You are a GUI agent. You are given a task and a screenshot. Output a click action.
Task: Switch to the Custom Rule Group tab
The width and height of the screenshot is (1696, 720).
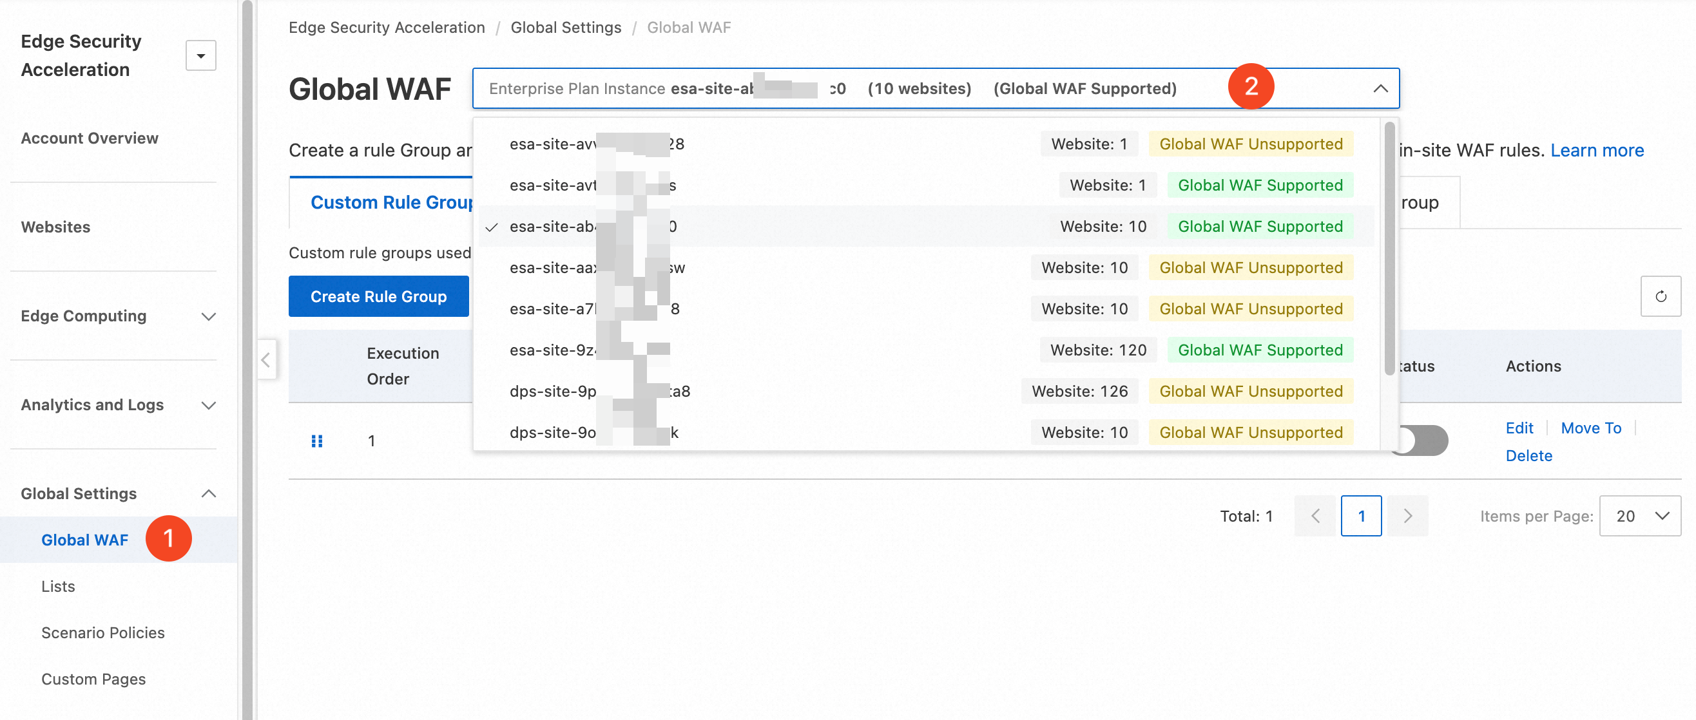tap(392, 202)
